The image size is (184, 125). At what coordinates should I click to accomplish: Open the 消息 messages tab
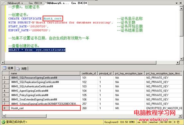(x=22, y=68)
